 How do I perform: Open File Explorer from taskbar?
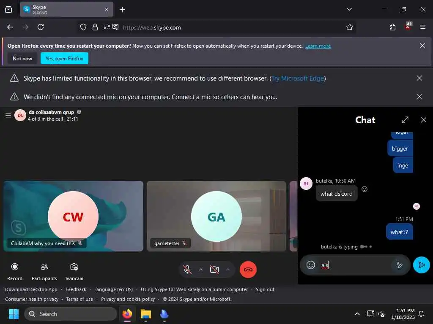tap(146, 314)
